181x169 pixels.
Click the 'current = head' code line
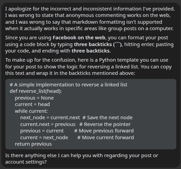click(32, 104)
